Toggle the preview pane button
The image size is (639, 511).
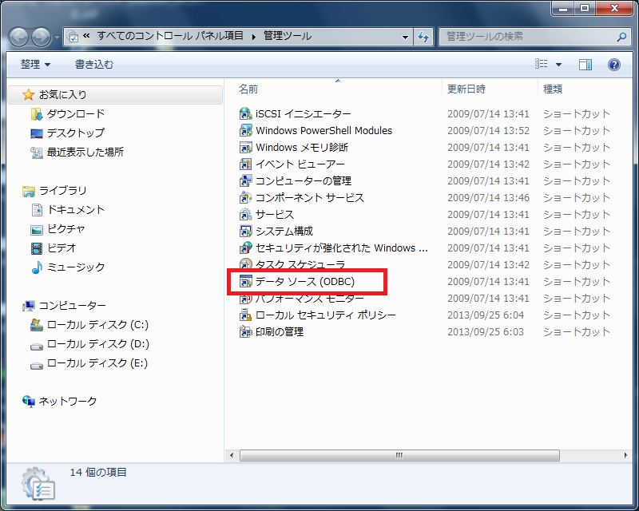585,65
